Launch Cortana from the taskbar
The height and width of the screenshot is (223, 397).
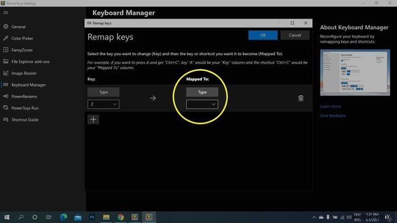pyautogui.click(x=35, y=217)
